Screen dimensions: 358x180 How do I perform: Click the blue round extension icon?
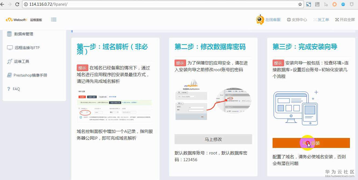tap(343, 4)
